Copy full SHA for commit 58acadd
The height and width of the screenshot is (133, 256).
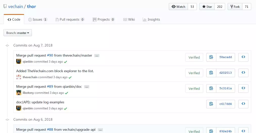[x=211, y=57]
